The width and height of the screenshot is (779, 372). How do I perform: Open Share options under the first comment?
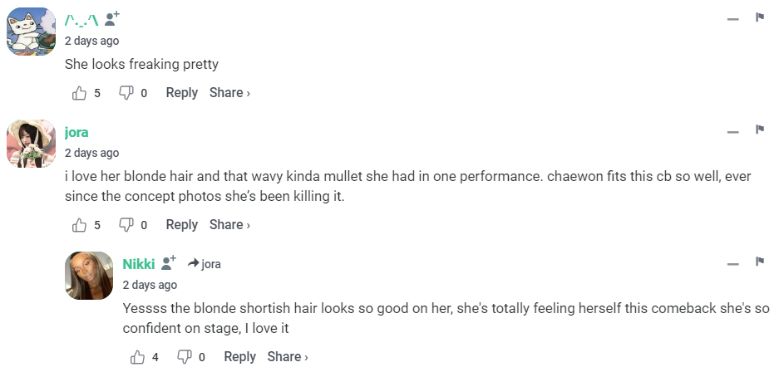tap(229, 93)
